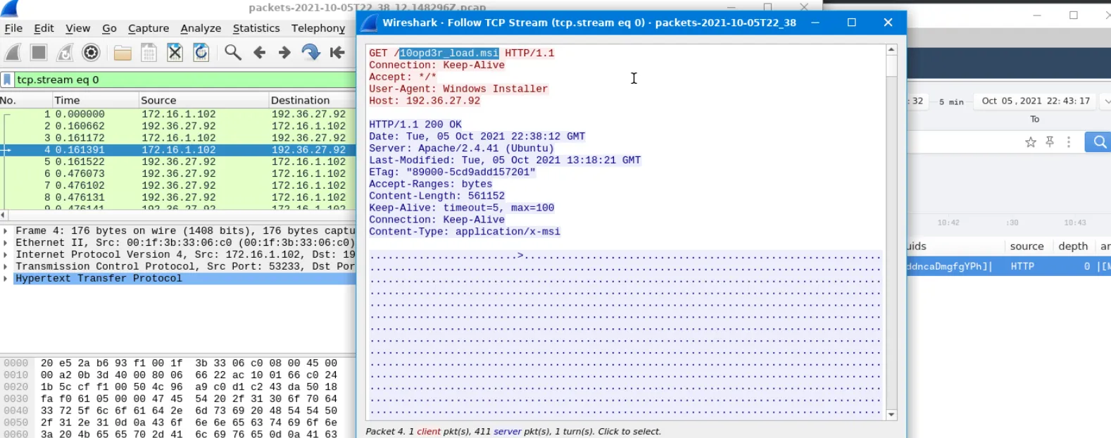Start capturing packets with the shark fin icon
Viewport: 1111px width, 438px height.
[13, 53]
